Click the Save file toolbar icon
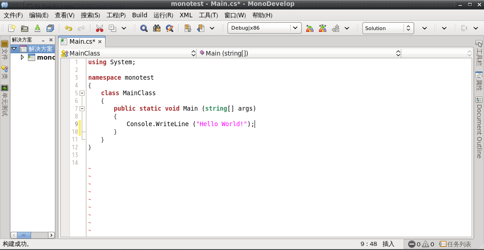This screenshot has height=250, width=484. pos(37,28)
